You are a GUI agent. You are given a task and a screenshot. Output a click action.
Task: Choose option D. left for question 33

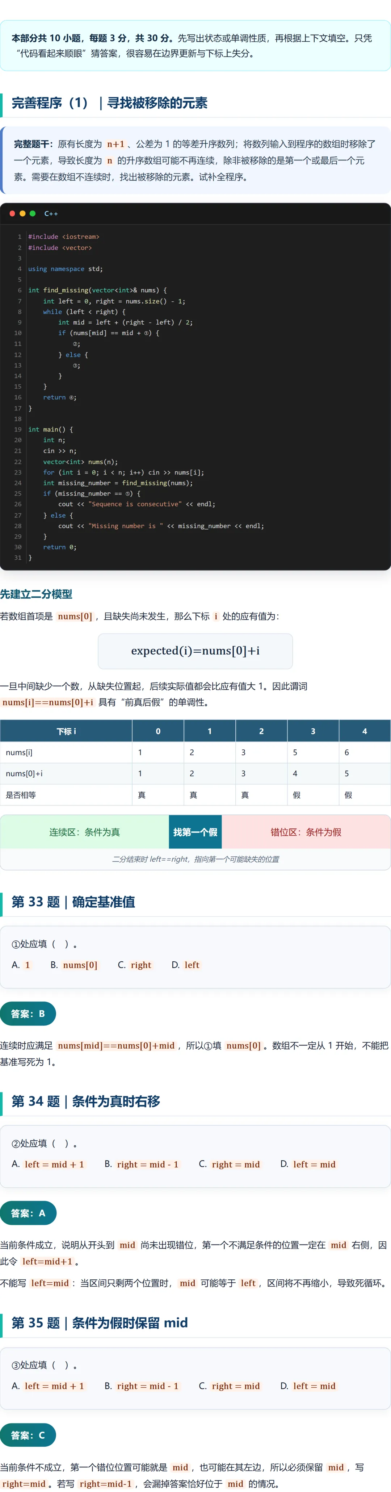[186, 965]
